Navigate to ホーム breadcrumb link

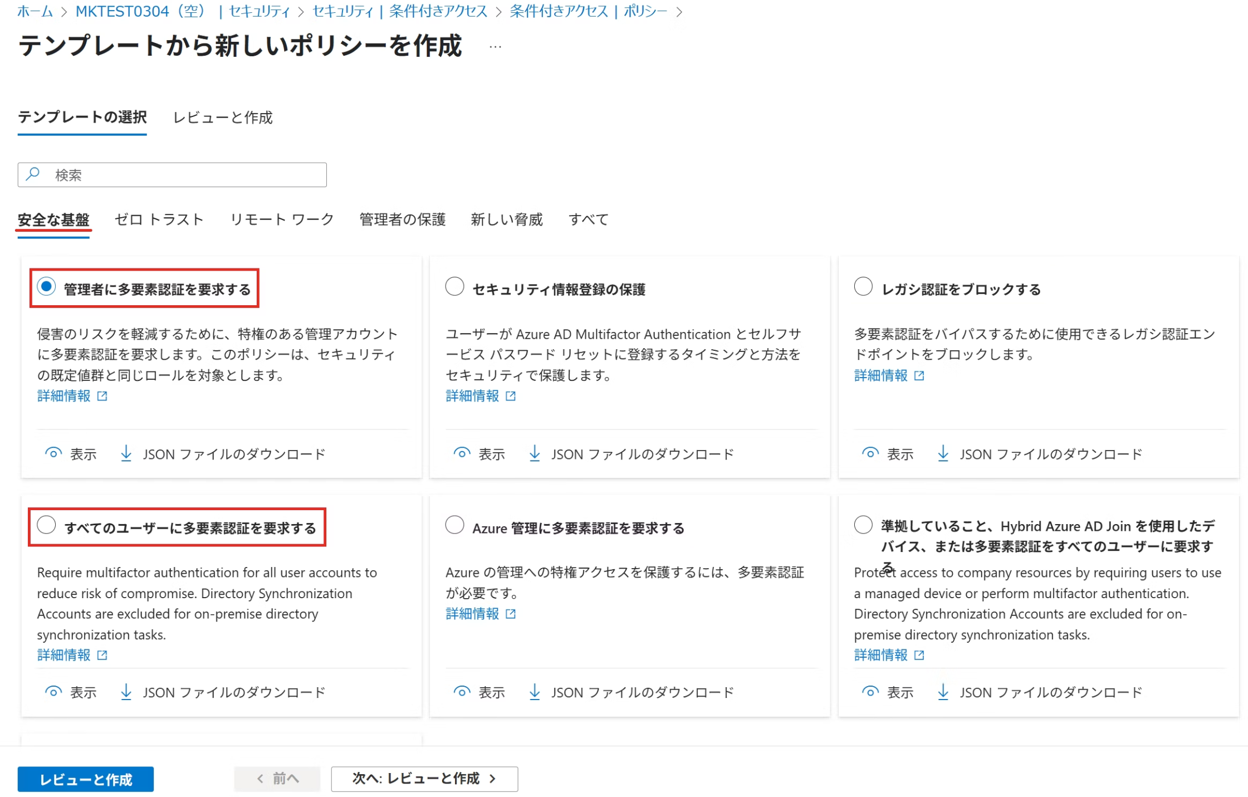35,11
